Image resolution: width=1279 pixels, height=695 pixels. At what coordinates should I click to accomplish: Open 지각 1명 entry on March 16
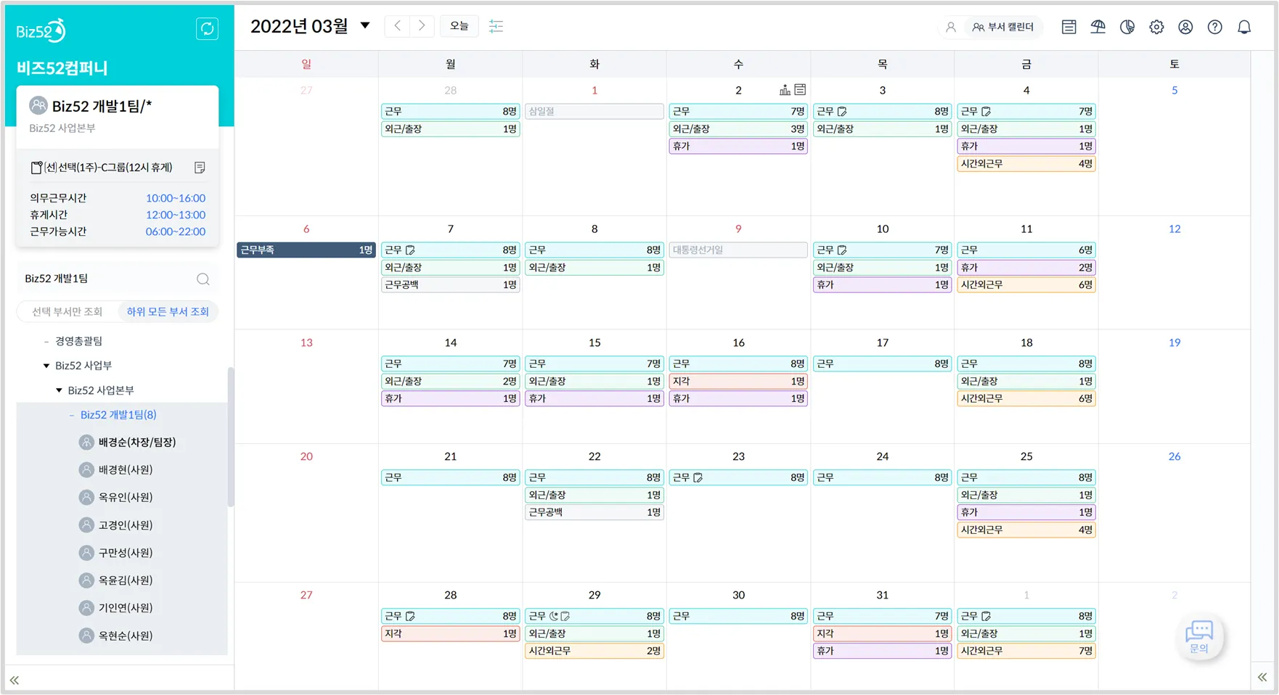point(738,382)
